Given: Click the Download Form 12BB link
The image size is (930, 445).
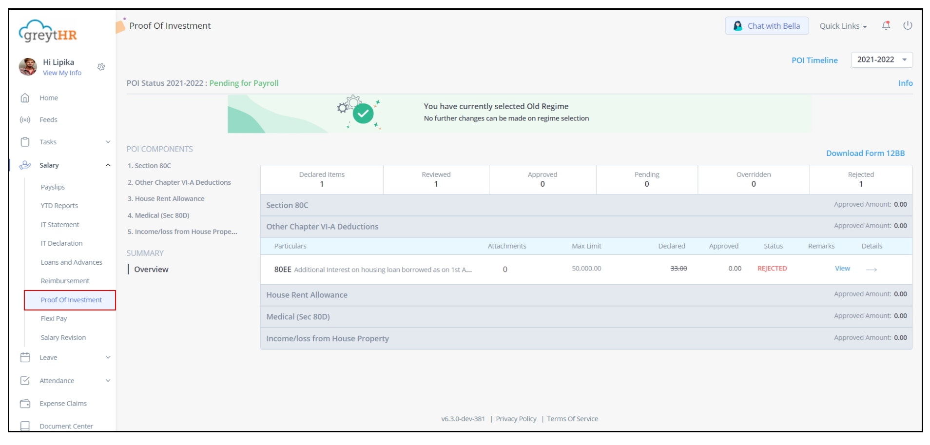Looking at the screenshot, I should tap(865, 153).
